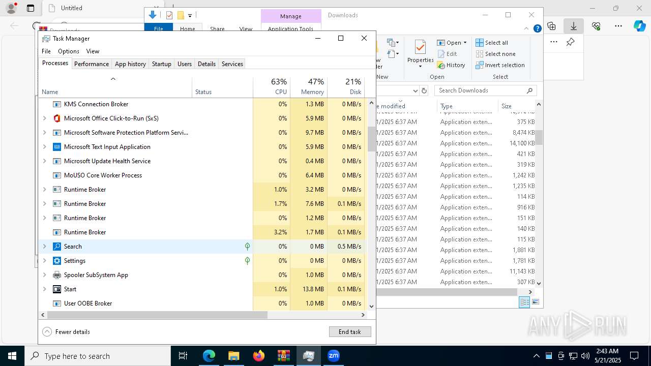The image size is (651, 366).
Task: Click the Edge downloads arrow icon
Action: 574,26
